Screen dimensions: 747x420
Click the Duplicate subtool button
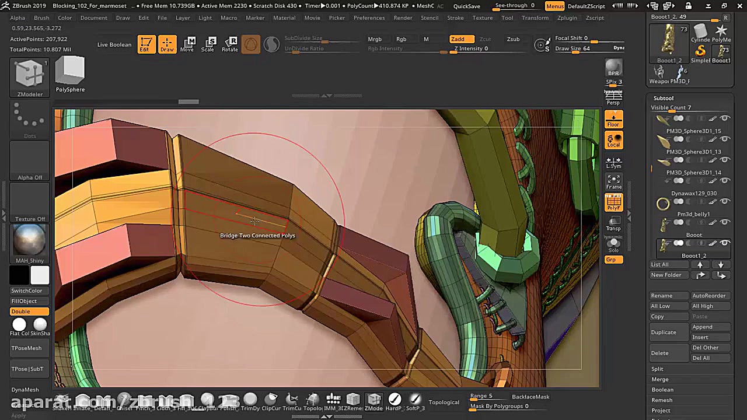[664, 332]
